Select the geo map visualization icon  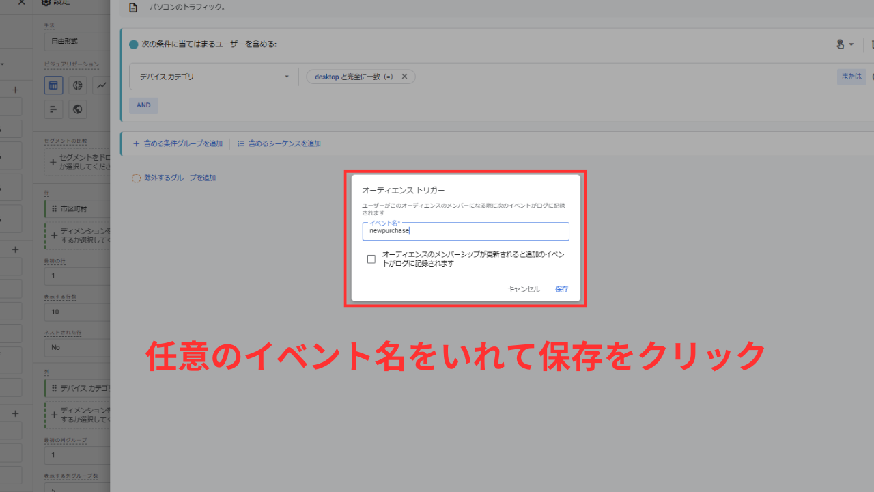[x=78, y=109]
